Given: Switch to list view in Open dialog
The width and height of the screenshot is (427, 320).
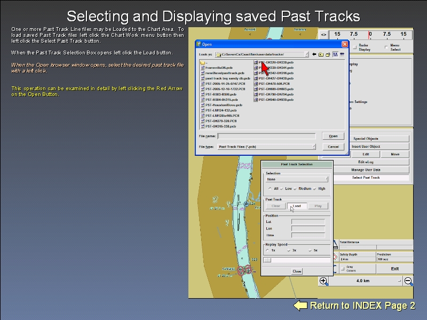Looking at the screenshot, I should pos(335,54).
